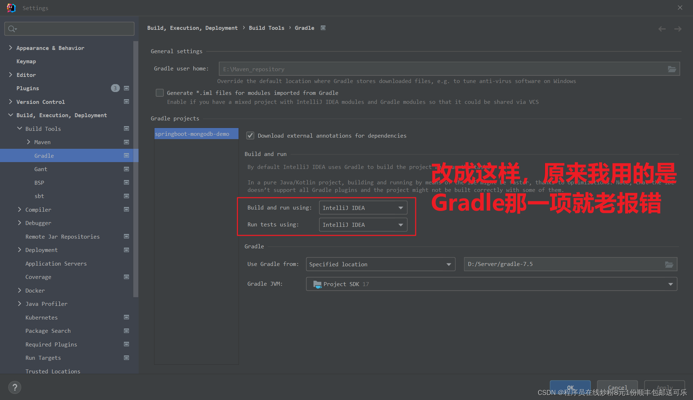Close the Settings dialog

[x=680, y=8]
